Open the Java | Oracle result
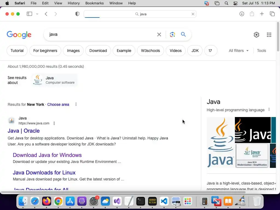Image resolution: width=280 pixels, height=210 pixels. click(x=24, y=131)
